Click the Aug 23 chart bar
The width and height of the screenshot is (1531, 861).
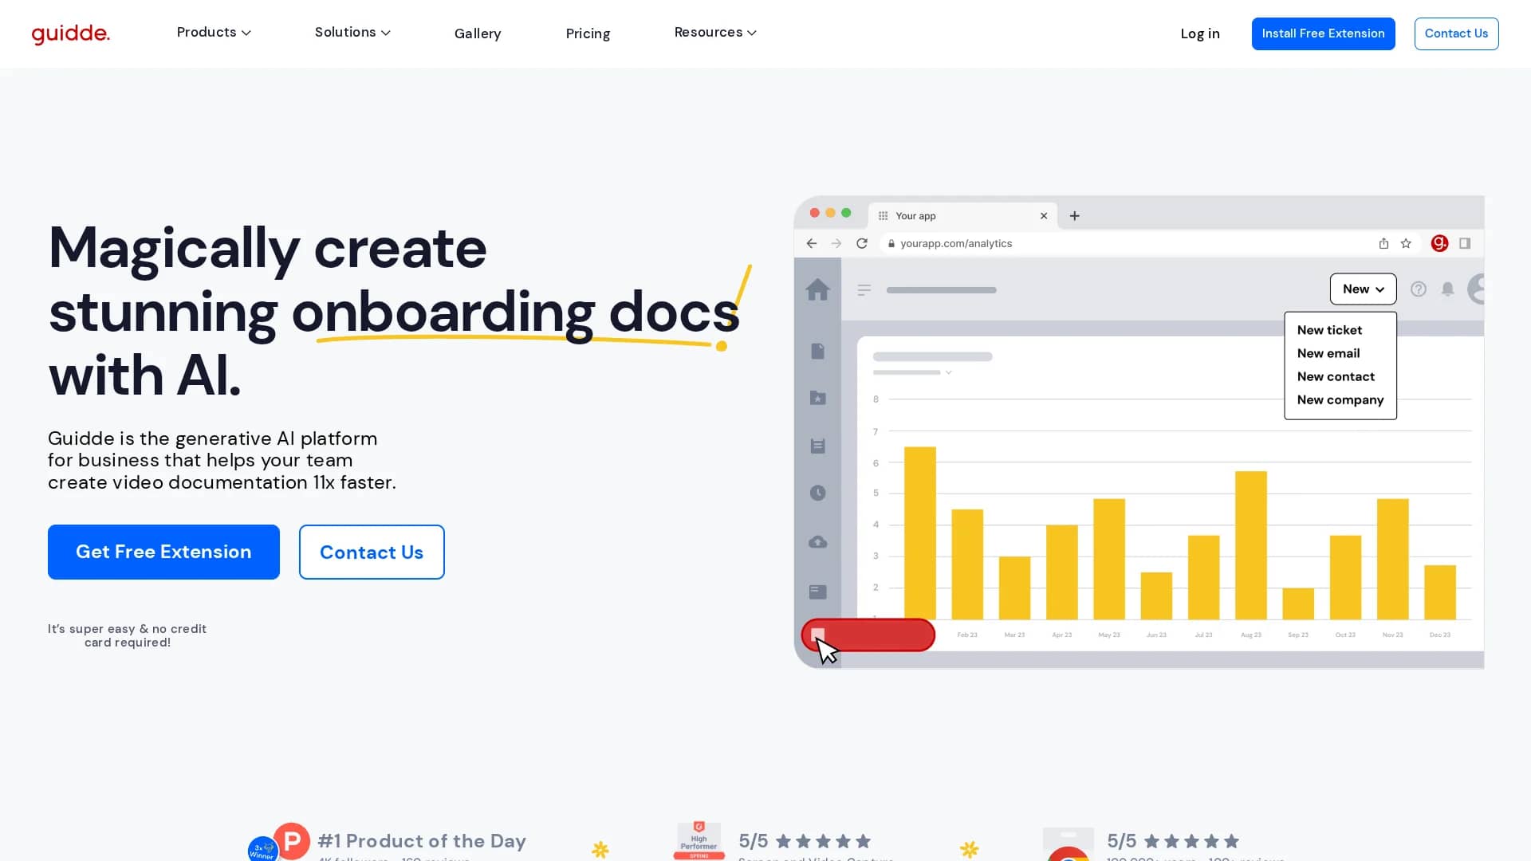coord(1250,545)
